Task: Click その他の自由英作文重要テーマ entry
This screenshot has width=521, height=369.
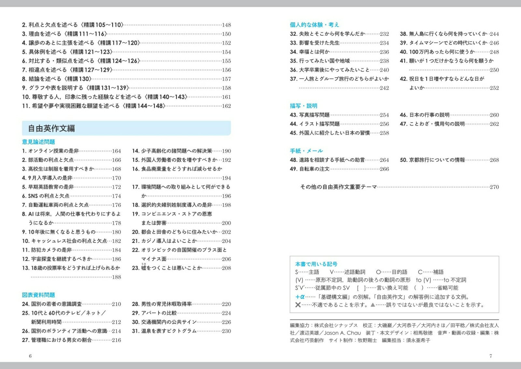Action: point(339,187)
